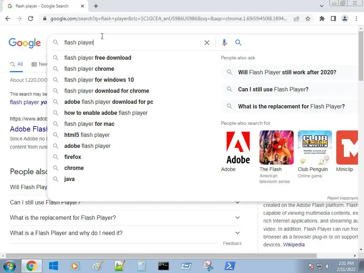Select the All results tab
The width and height of the screenshot is (364, 273).
pyautogui.click(x=16, y=64)
